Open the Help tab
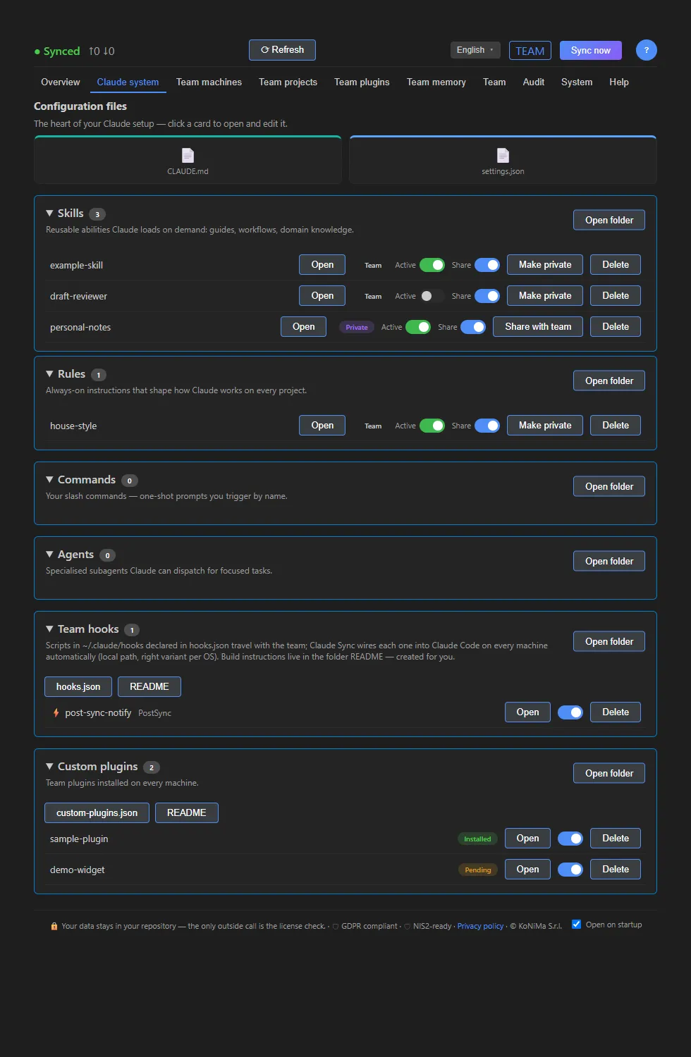Image resolution: width=691 pixels, height=1057 pixels. 619,82
